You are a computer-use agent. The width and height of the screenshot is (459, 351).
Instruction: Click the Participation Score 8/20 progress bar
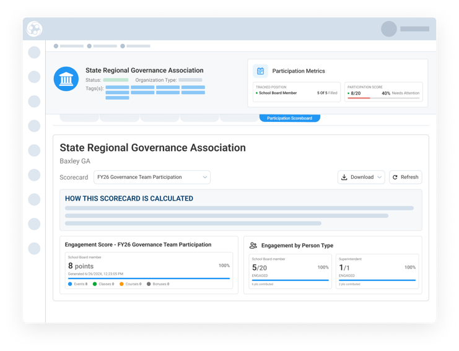(383, 98)
